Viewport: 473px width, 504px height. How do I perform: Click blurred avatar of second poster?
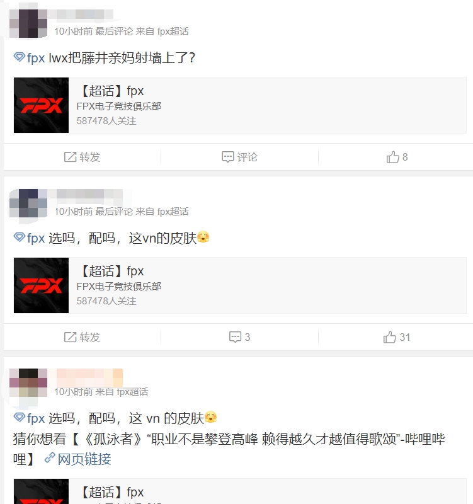pyautogui.click(x=28, y=203)
